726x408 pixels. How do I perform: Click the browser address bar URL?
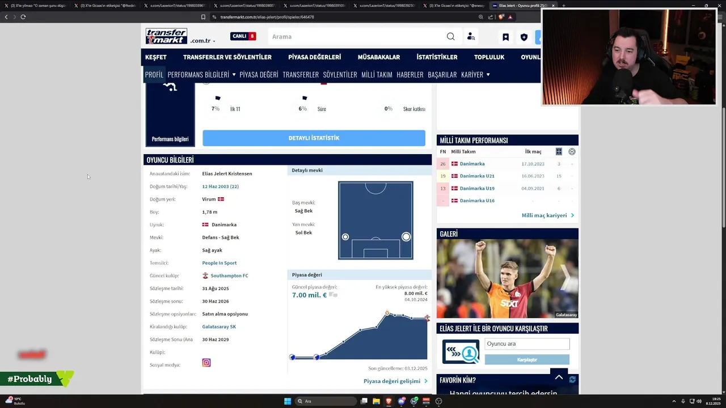coord(267,17)
